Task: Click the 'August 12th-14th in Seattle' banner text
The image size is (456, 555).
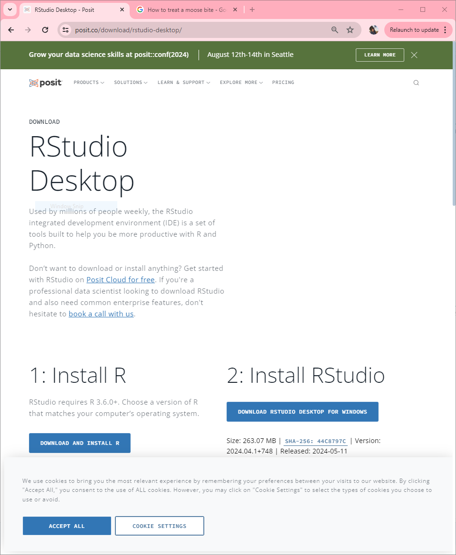Action: coord(250,55)
